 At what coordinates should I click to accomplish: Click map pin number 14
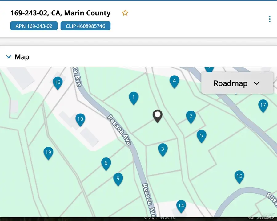[x=181, y=206]
